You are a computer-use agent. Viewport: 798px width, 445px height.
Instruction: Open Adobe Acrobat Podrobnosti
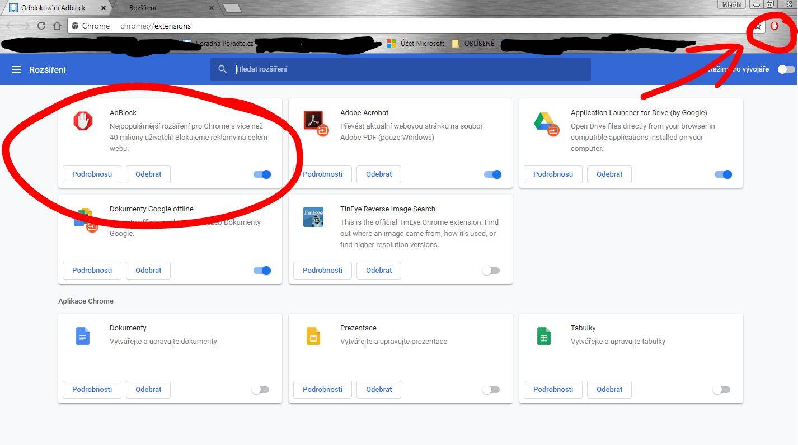pyautogui.click(x=322, y=174)
